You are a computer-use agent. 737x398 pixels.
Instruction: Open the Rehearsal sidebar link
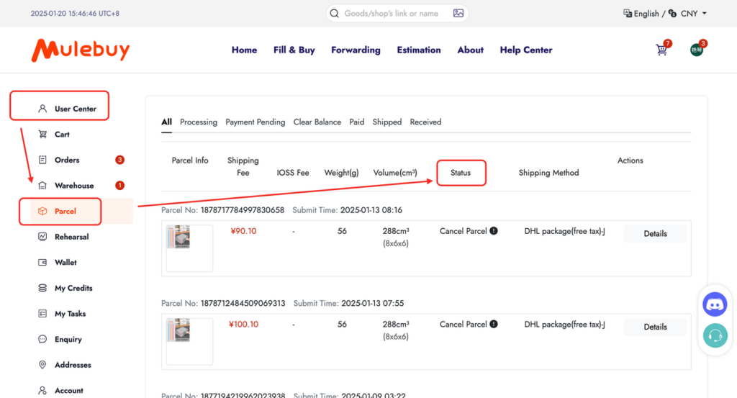point(71,236)
